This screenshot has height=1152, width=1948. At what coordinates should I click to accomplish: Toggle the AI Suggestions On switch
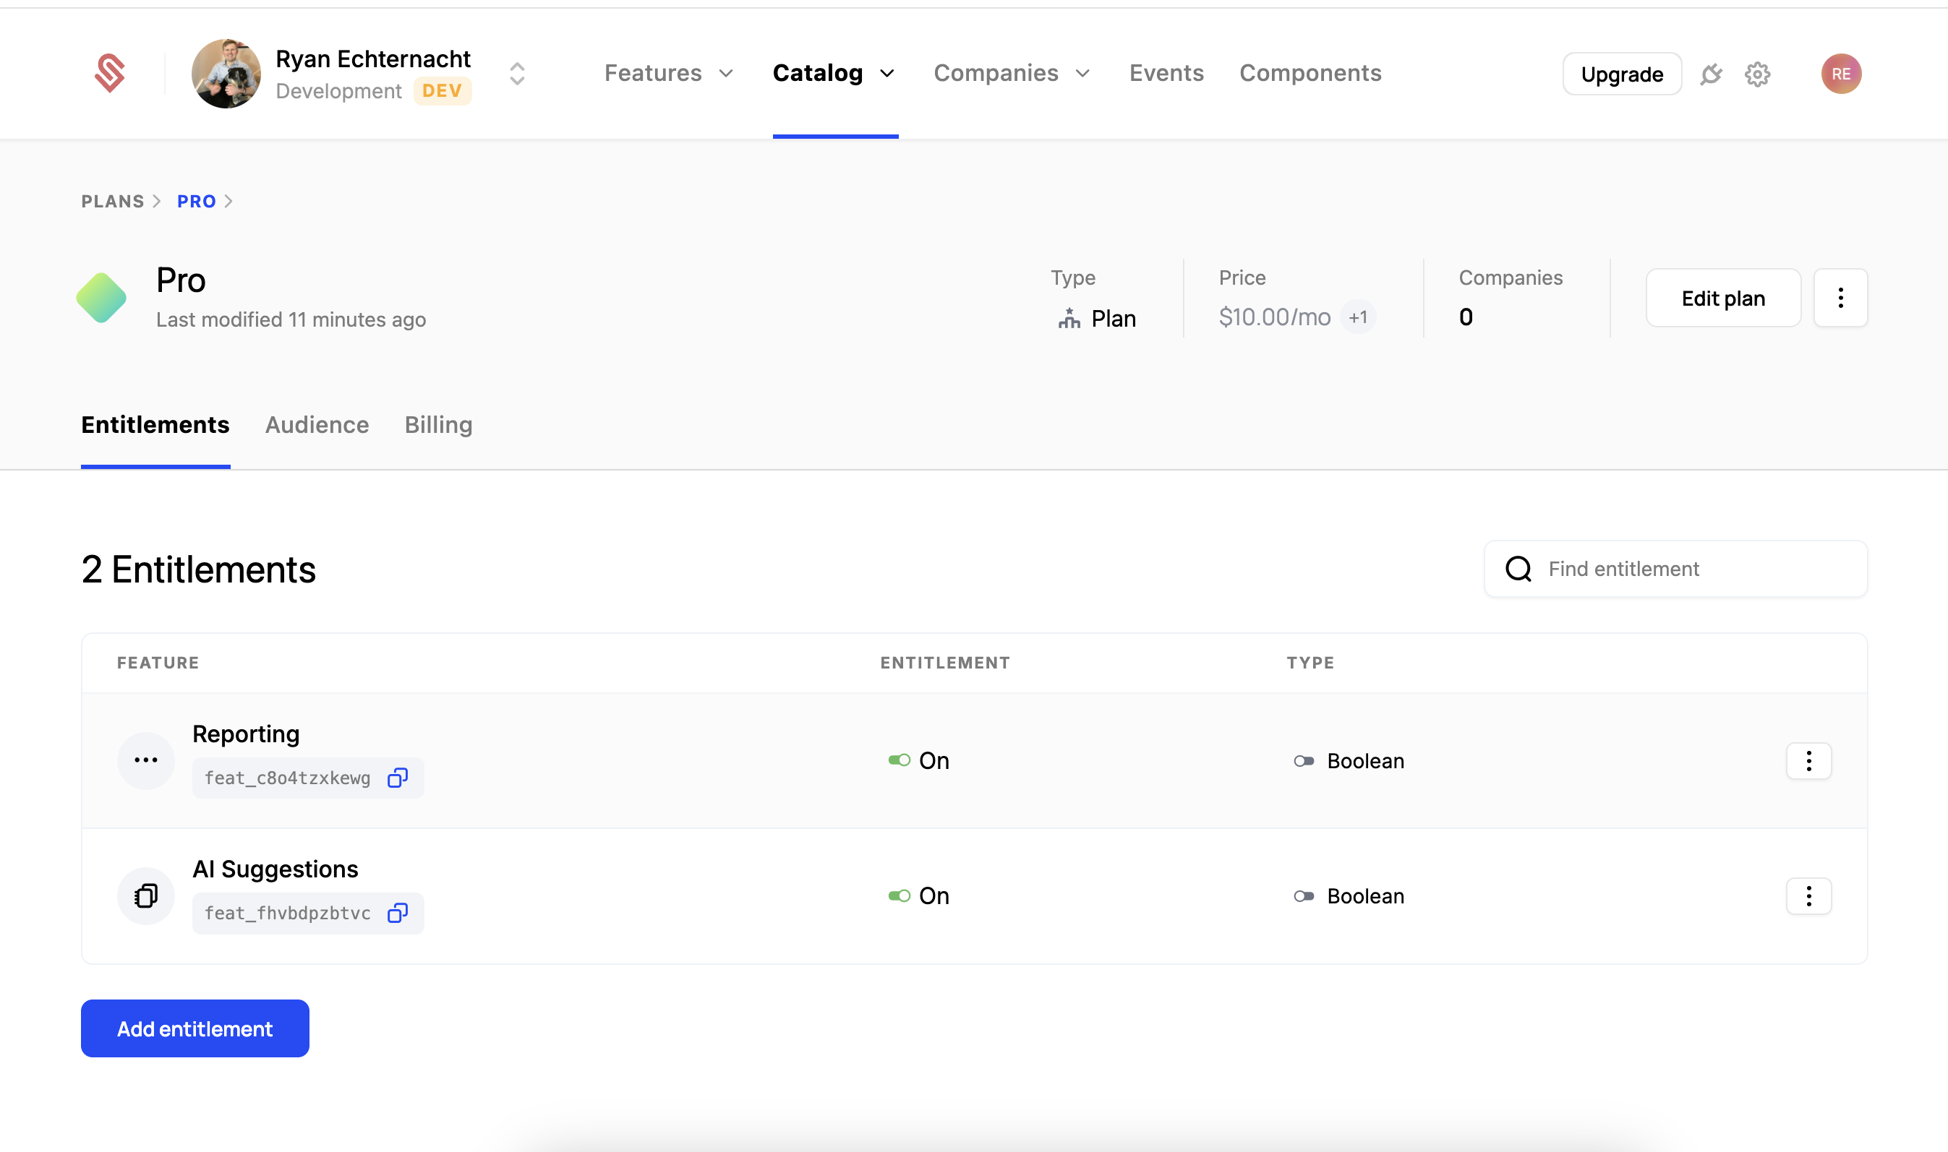pos(900,896)
